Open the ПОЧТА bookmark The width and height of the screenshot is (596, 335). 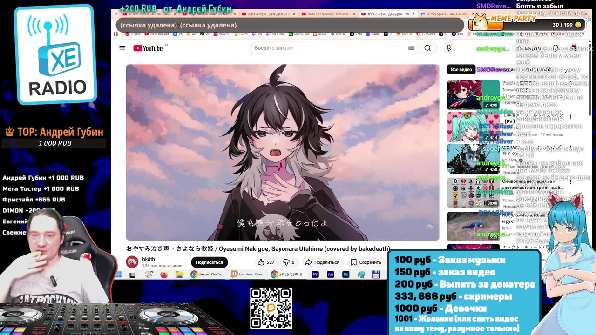point(404,34)
